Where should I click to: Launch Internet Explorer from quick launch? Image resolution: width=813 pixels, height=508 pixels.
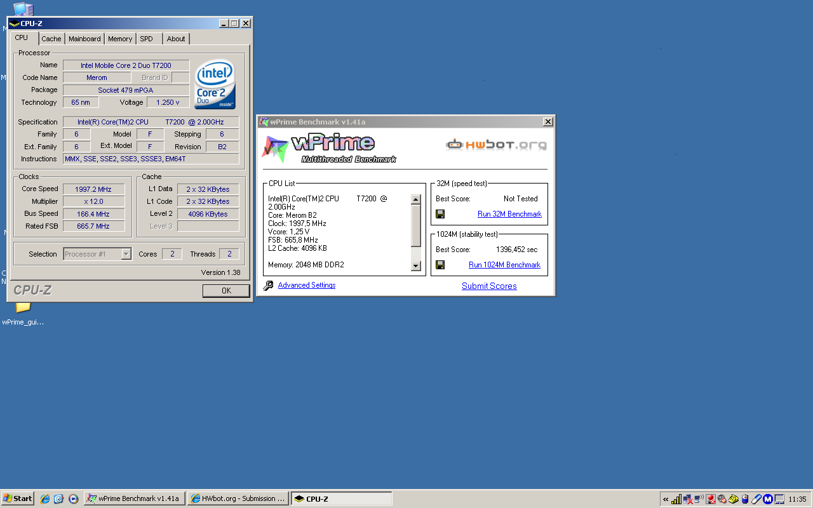pos(45,498)
